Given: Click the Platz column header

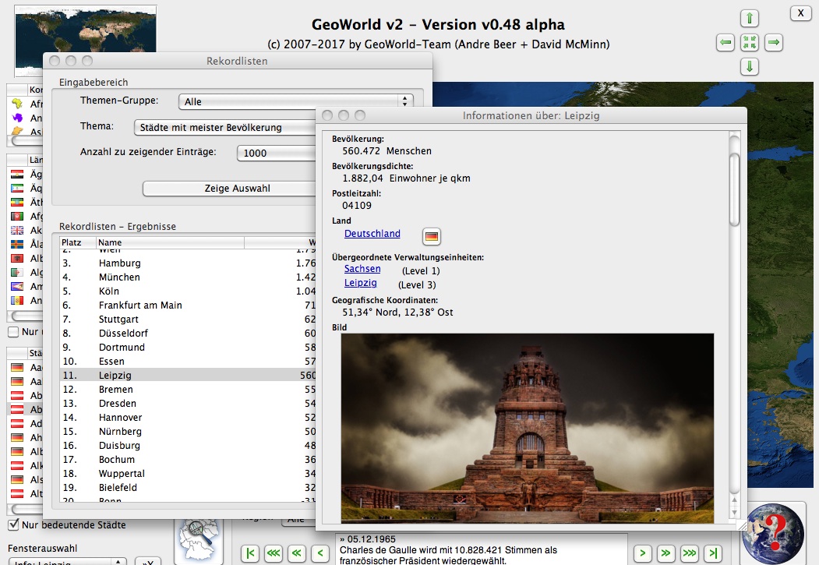Looking at the screenshot, I should point(77,242).
